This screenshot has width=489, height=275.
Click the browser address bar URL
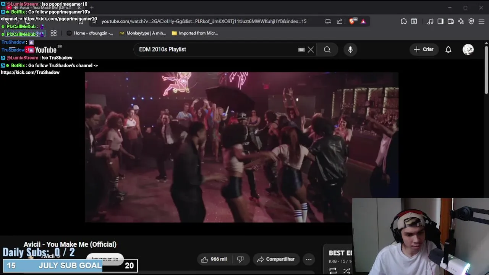click(204, 21)
